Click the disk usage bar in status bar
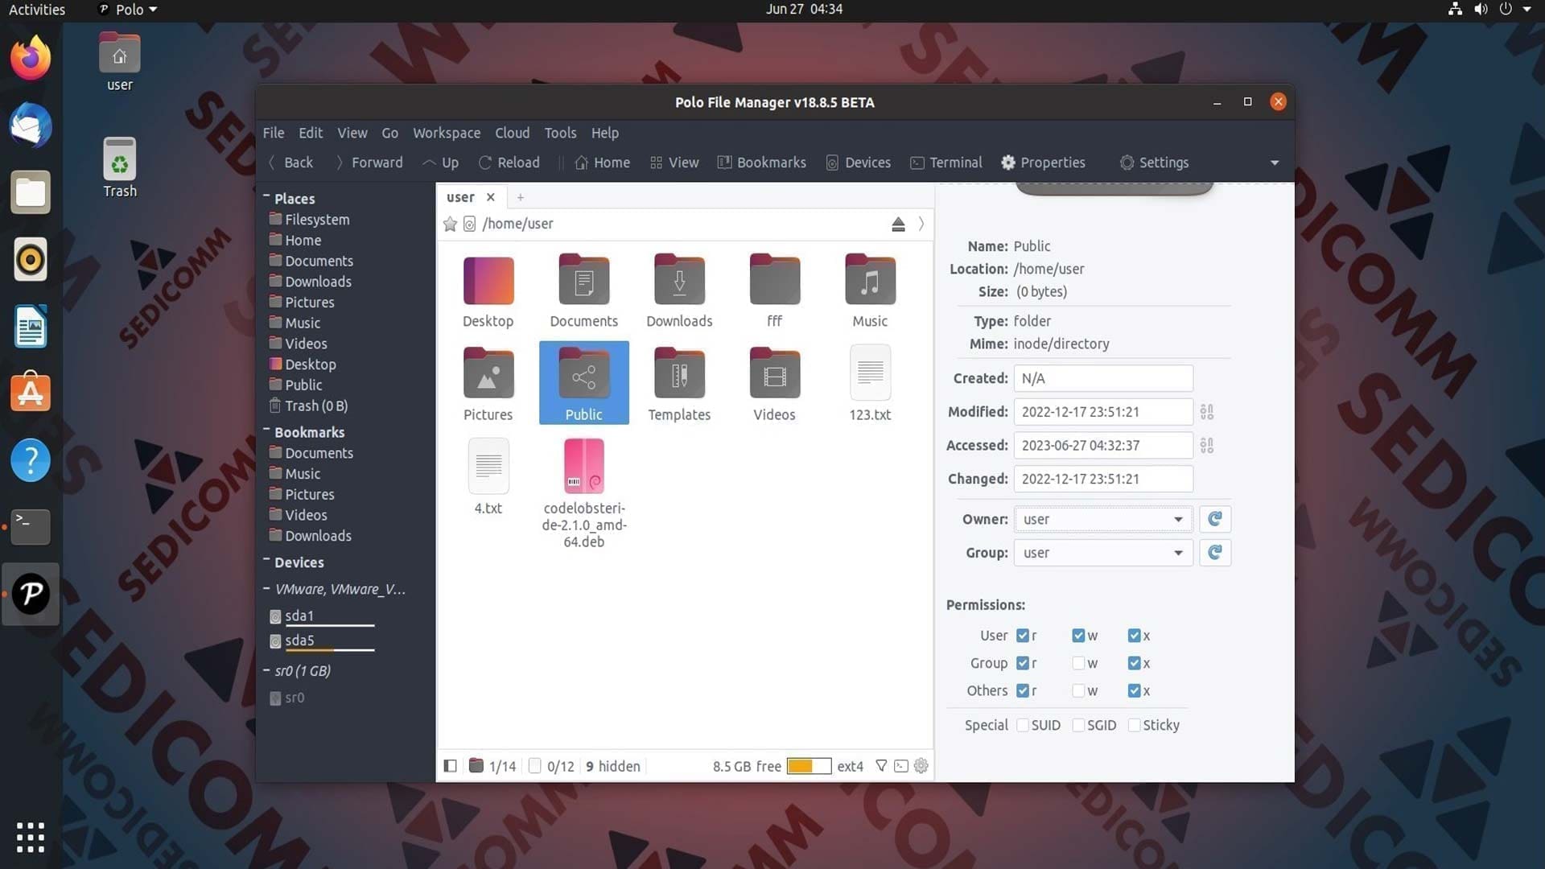This screenshot has height=869, width=1545. point(809,766)
